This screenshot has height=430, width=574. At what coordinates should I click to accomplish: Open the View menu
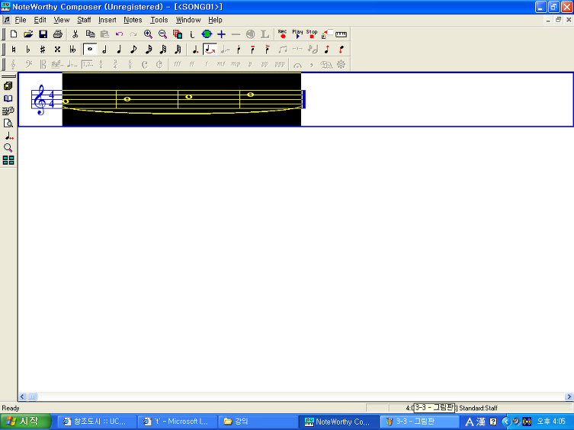pos(62,20)
